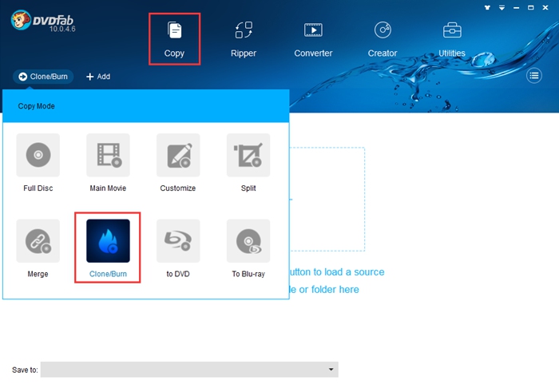Switch to the Ripper module
The height and width of the screenshot is (384, 559).
click(244, 39)
